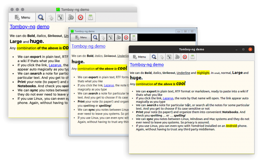
Task: Click the search magnifier in the dark-titled Linux window
Action: click(x=154, y=57)
